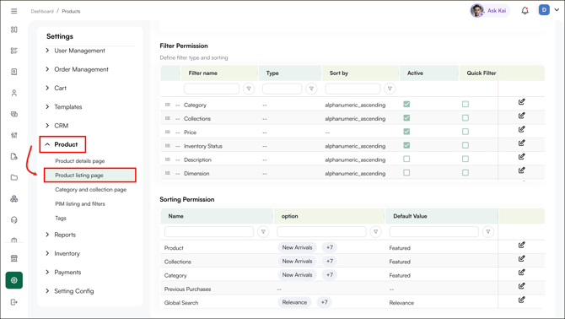
Task: Click the Filter name search input
Action: click(212, 89)
